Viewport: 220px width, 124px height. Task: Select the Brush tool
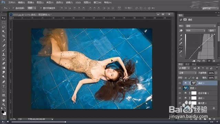point(4,50)
